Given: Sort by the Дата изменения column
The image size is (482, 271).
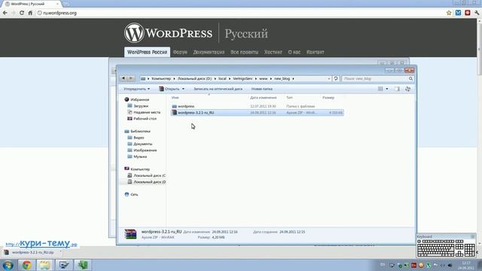Looking at the screenshot, I should pos(263,97).
